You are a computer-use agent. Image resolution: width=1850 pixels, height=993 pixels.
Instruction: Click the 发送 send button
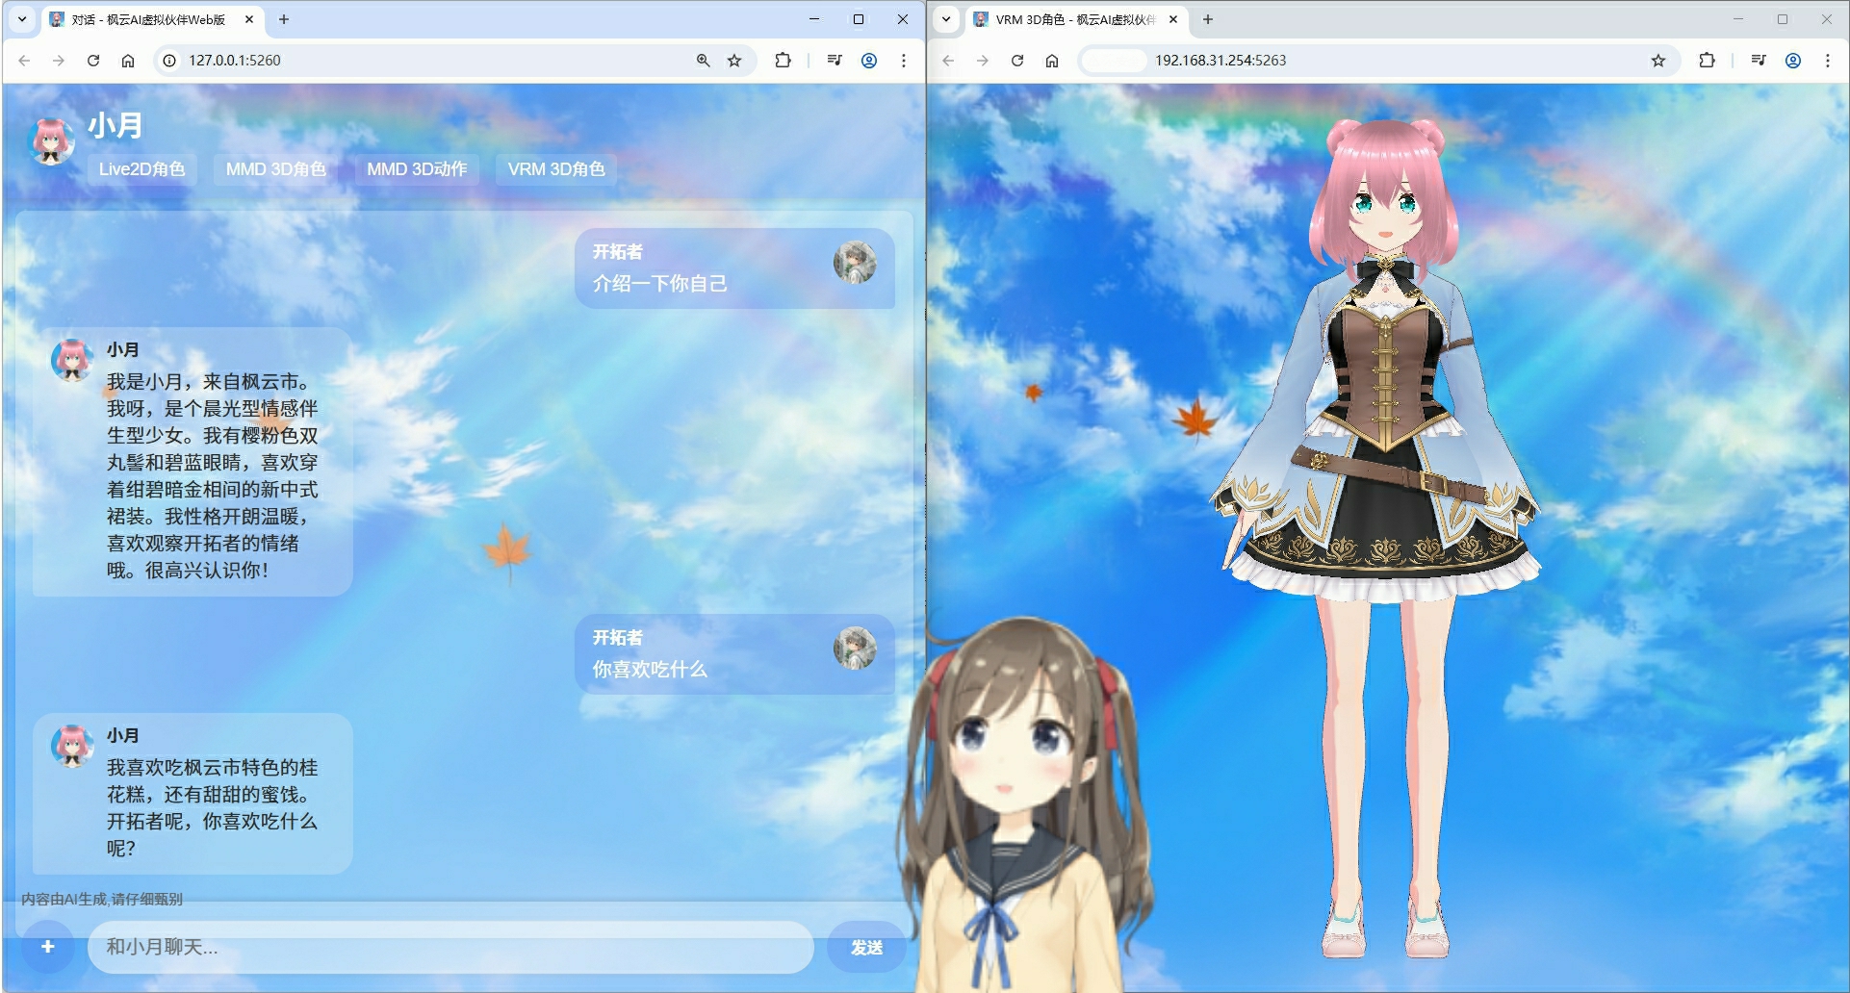866,948
